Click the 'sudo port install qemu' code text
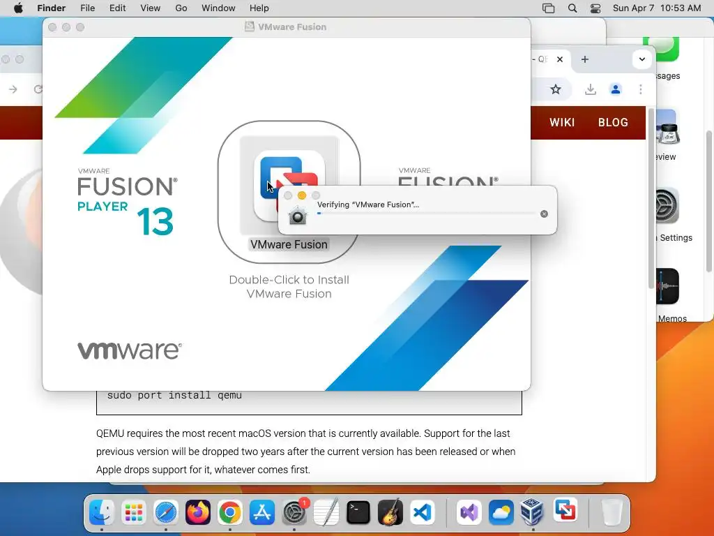714x536 pixels. (x=174, y=395)
